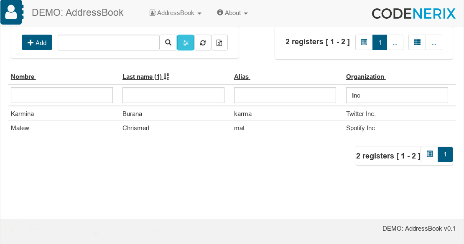Image resolution: width=464 pixels, height=244 pixels.
Task: Toggle the column filters button
Action: (186, 43)
